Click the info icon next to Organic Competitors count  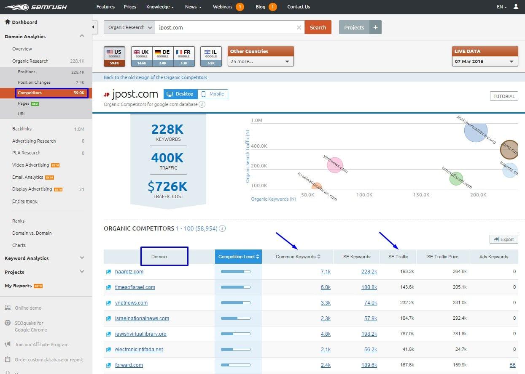click(x=222, y=228)
